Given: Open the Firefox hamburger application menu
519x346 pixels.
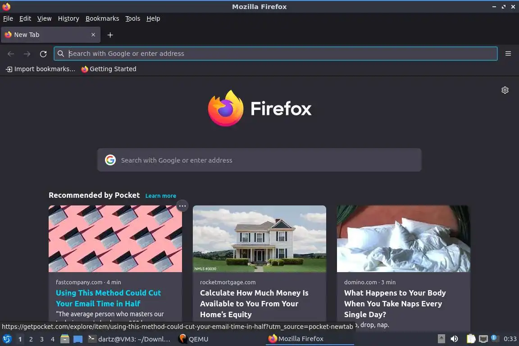Looking at the screenshot, I should 508,54.
